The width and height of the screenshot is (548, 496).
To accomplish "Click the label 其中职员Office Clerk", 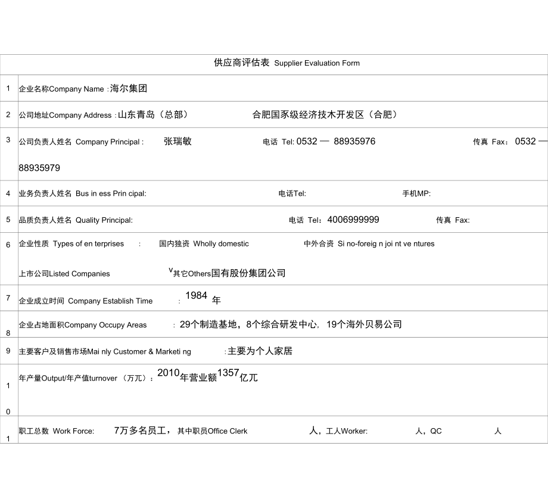I will [212, 431].
